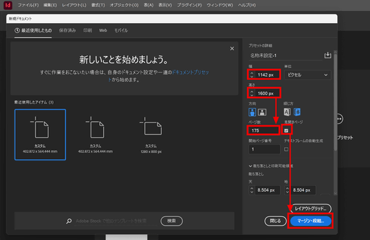Switch to the Web tab
This screenshot has width=370, height=240.
coord(103,30)
